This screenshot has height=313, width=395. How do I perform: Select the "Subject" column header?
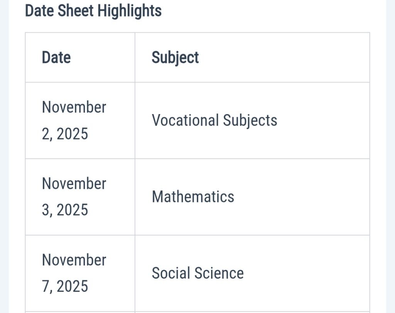pyautogui.click(x=175, y=57)
